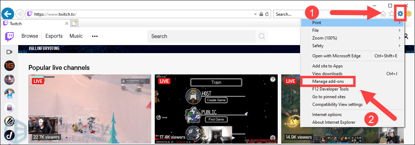This screenshot has height=145, width=415.
Task: Click the camera icon atop the sidebar
Action: coord(9,52)
